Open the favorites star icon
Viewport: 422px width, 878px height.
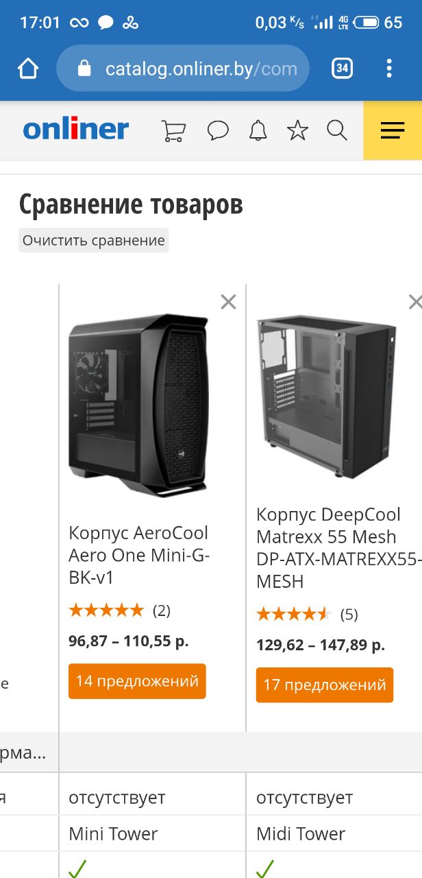click(x=297, y=130)
